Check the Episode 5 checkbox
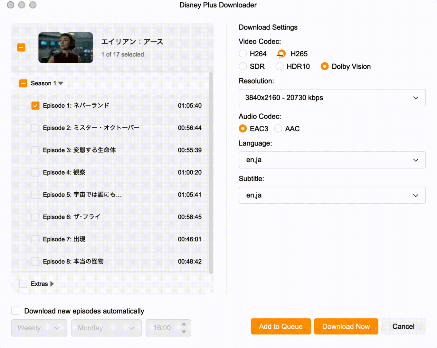This screenshot has height=348, width=437. pyautogui.click(x=35, y=195)
